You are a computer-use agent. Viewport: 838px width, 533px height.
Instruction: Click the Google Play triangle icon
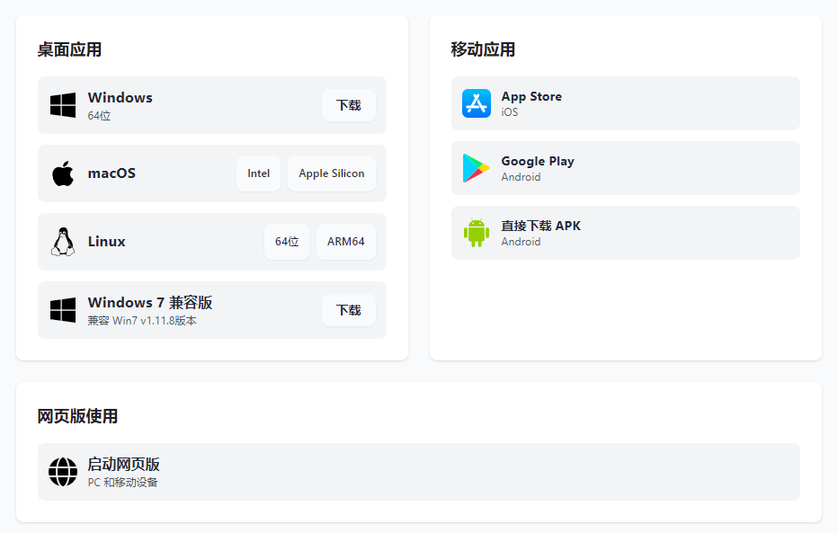coord(477,168)
